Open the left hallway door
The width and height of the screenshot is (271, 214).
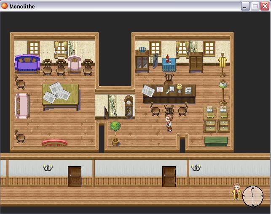click(75, 176)
